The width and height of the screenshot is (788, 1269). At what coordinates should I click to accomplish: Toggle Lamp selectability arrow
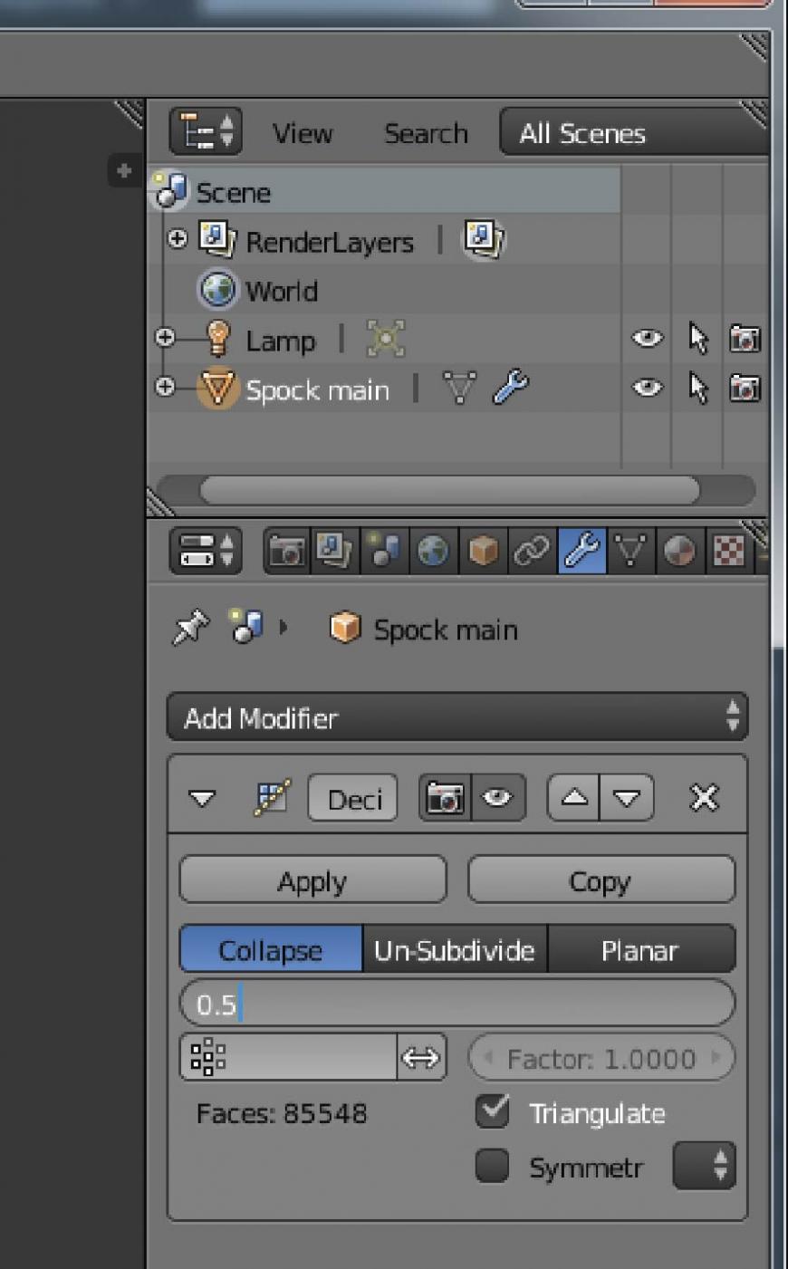[697, 338]
